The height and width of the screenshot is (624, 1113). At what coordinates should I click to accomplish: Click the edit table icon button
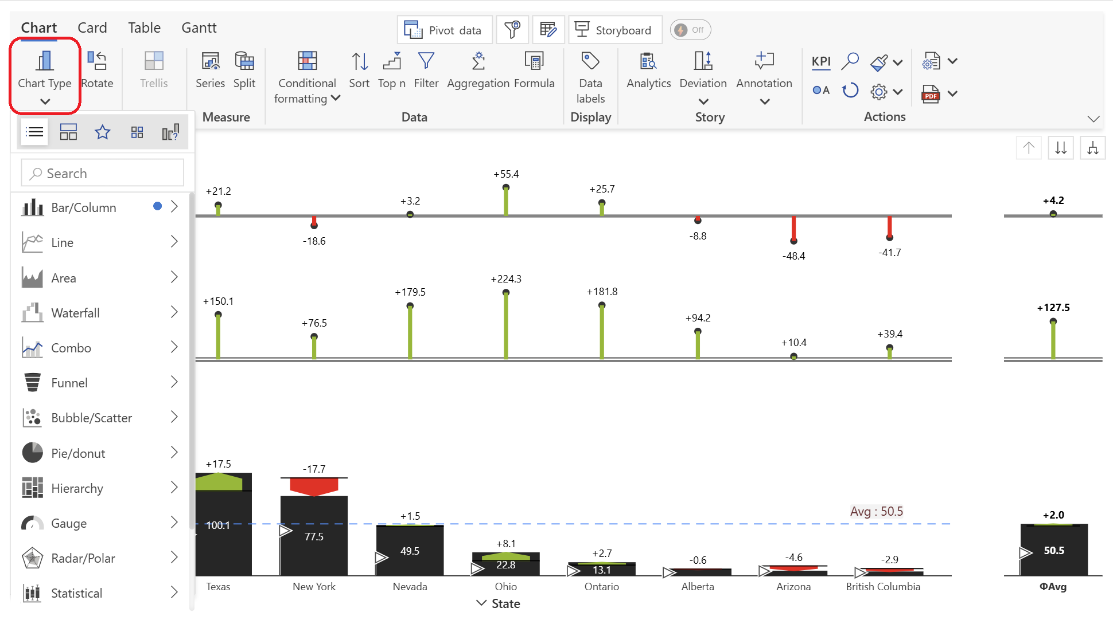[548, 30]
